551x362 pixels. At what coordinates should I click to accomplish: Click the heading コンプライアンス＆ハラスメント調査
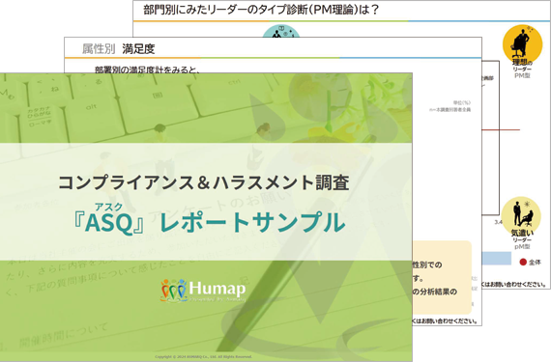coord(203,182)
